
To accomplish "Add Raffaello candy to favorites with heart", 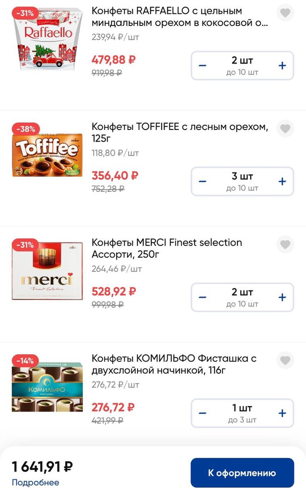I will click(285, 13).
